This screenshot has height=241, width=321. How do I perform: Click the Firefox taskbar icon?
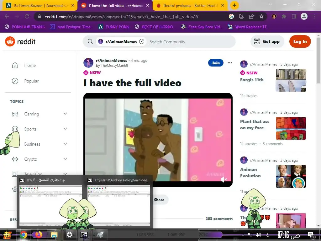(39, 235)
